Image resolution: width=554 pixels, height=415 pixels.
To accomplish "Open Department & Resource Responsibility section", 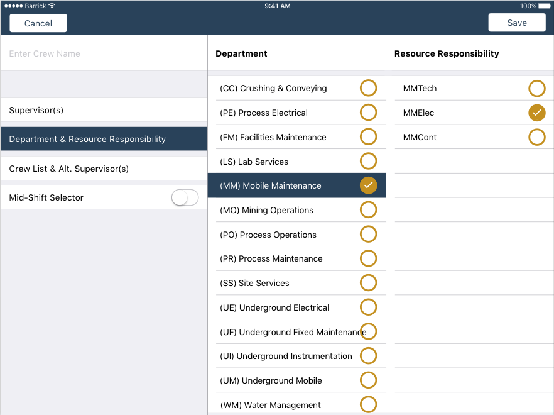I will coord(104,139).
